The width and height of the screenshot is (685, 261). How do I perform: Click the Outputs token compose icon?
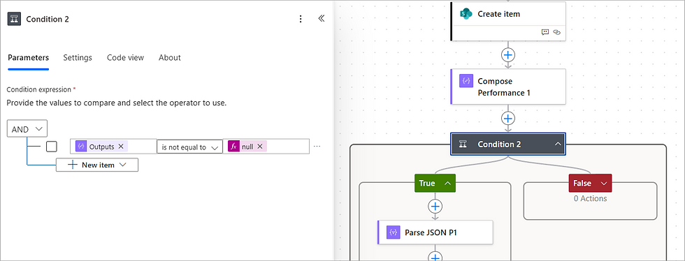click(81, 147)
